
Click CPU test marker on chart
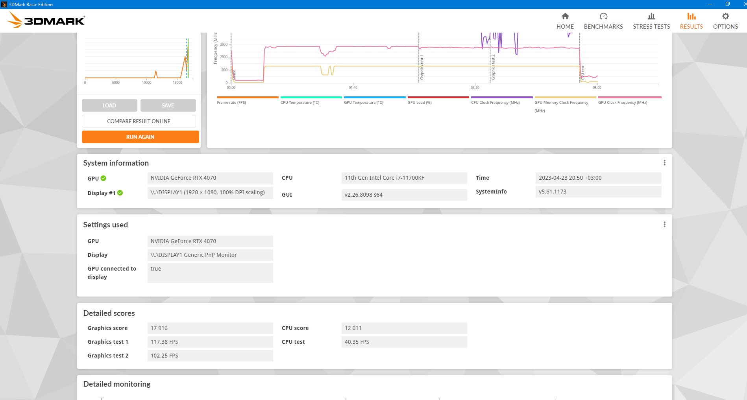click(x=583, y=73)
